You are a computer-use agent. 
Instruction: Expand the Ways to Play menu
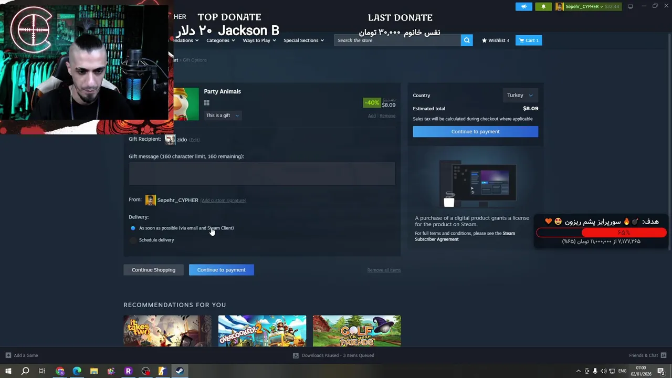point(259,40)
